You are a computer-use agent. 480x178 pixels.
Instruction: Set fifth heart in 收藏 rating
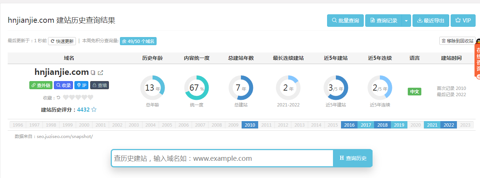(90, 97)
